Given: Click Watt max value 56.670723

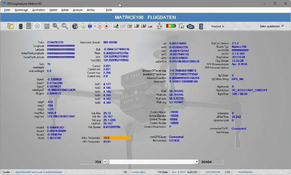Looking at the screenshot, I should (176, 98).
